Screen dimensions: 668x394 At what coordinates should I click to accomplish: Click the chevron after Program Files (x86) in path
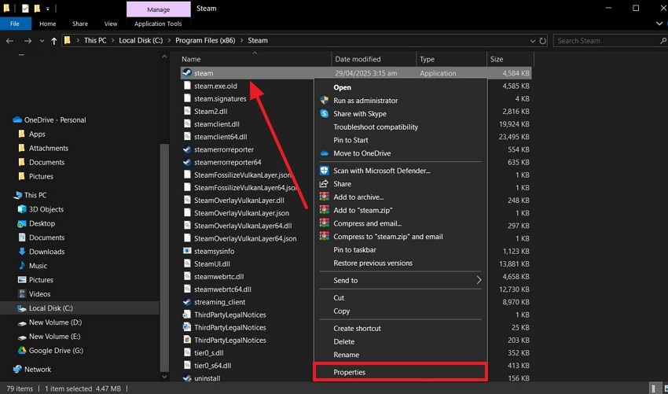point(241,41)
